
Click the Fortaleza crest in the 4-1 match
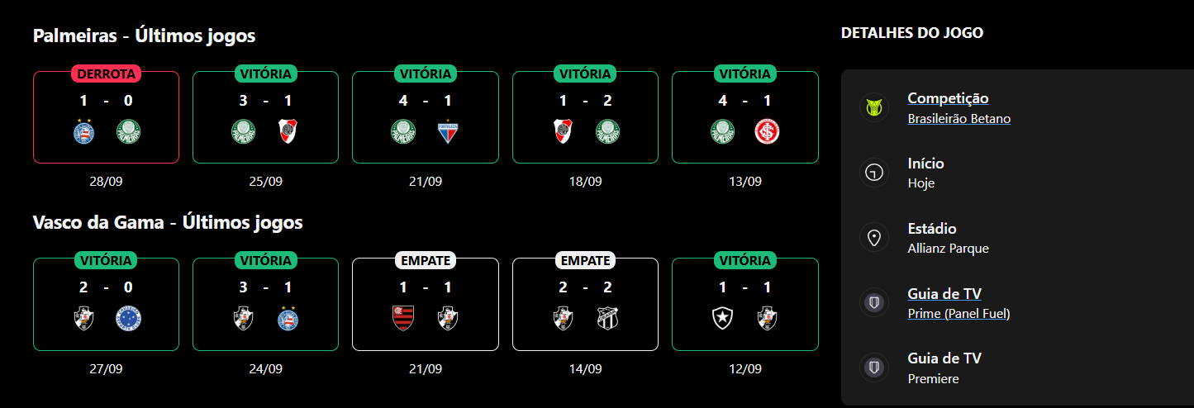(448, 131)
